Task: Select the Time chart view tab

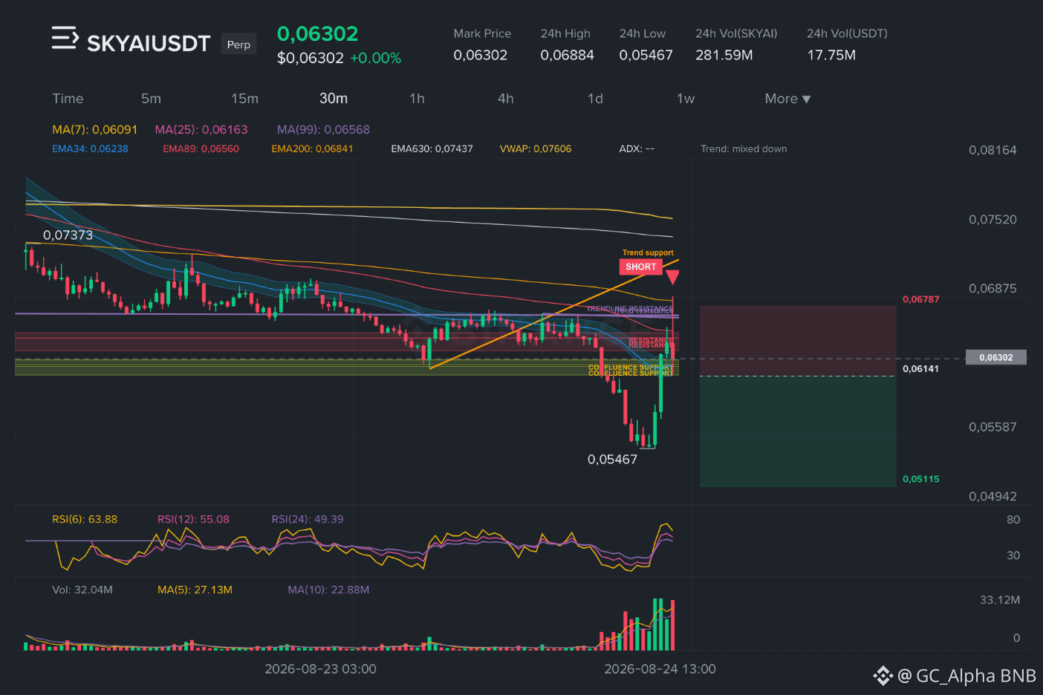Action: [x=68, y=99]
